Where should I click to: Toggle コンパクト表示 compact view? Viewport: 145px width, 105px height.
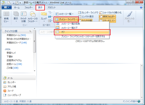(x=86, y=17)
